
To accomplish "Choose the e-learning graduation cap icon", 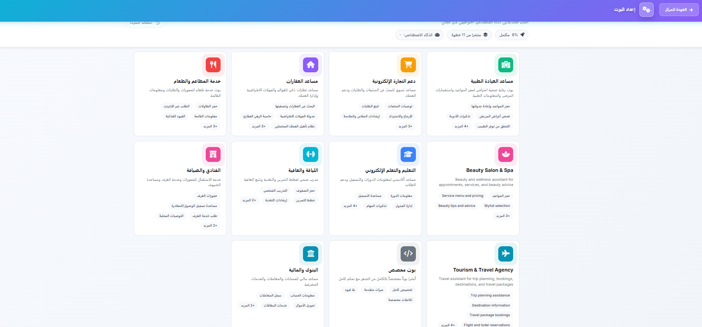I will tap(408, 154).
